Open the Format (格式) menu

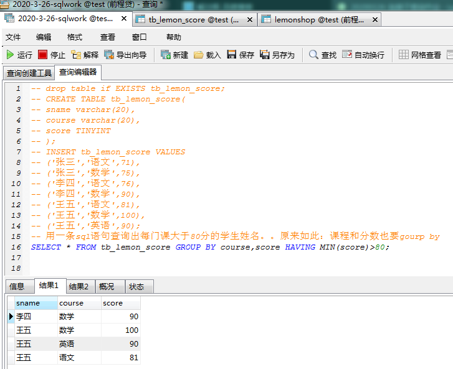tap(75, 37)
